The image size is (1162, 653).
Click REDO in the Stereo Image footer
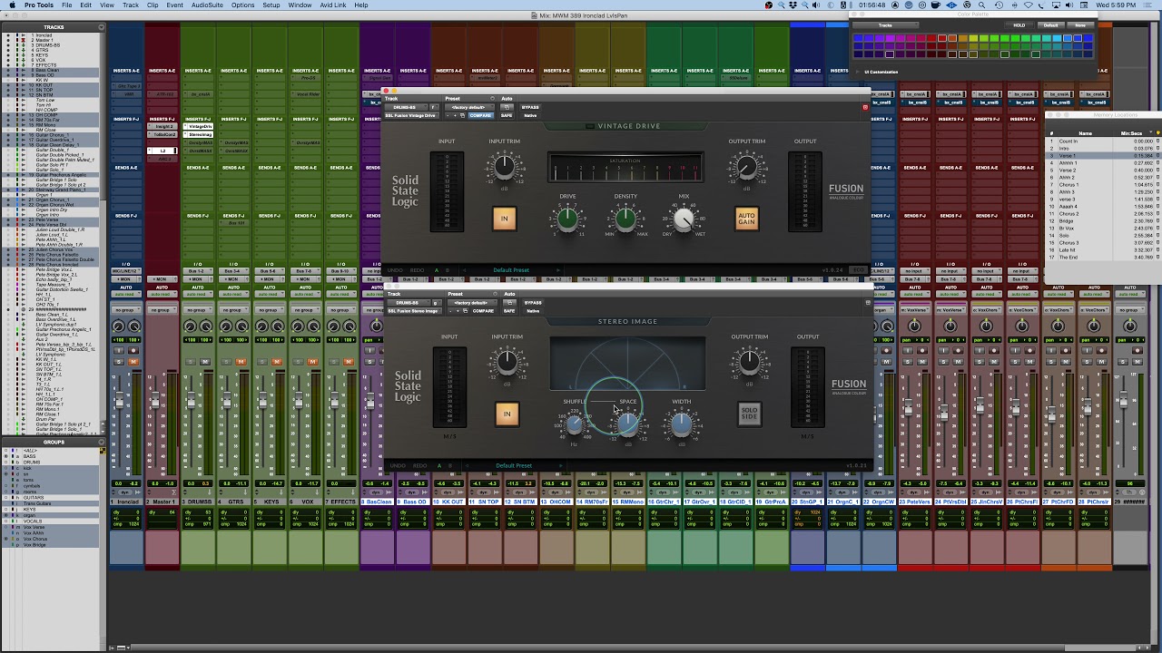[419, 466]
